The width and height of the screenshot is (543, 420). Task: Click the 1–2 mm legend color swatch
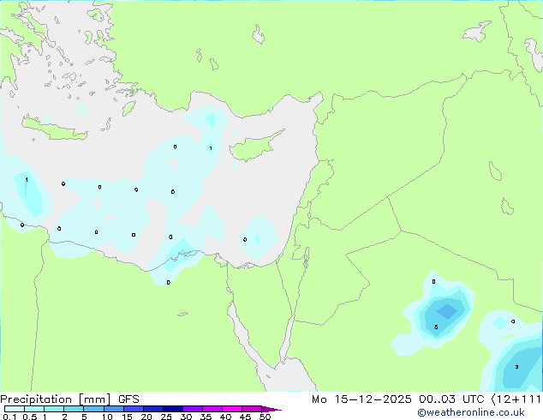pos(54,409)
